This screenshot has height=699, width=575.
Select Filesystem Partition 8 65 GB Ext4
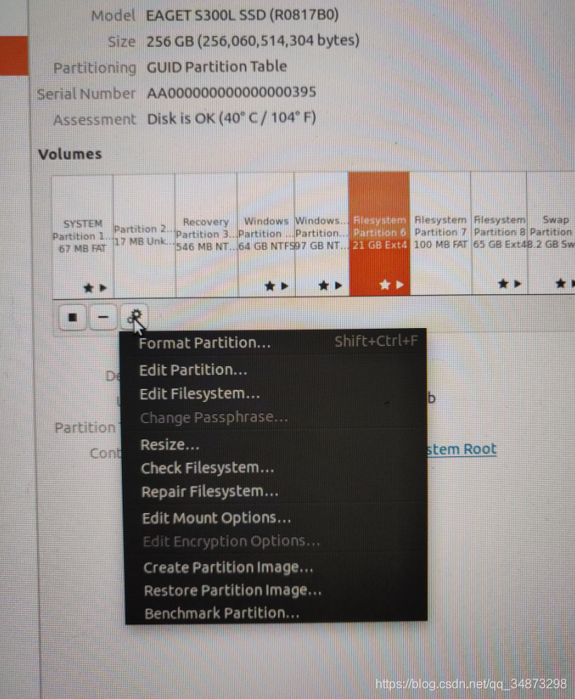coord(499,233)
